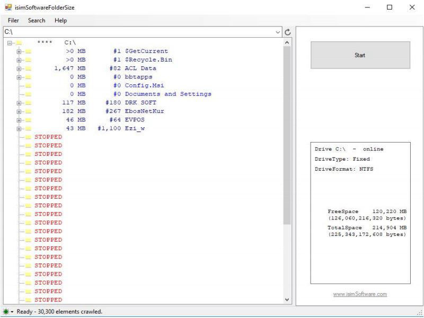Click folder icon of ACL Data row
This screenshot has width=424, height=318.
click(29, 69)
